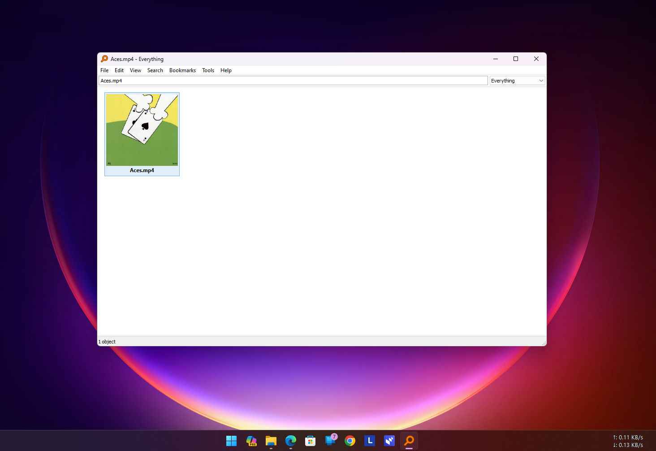This screenshot has height=451, width=656.
Task: Click the resize grip in status bar corner
Action: click(544, 343)
